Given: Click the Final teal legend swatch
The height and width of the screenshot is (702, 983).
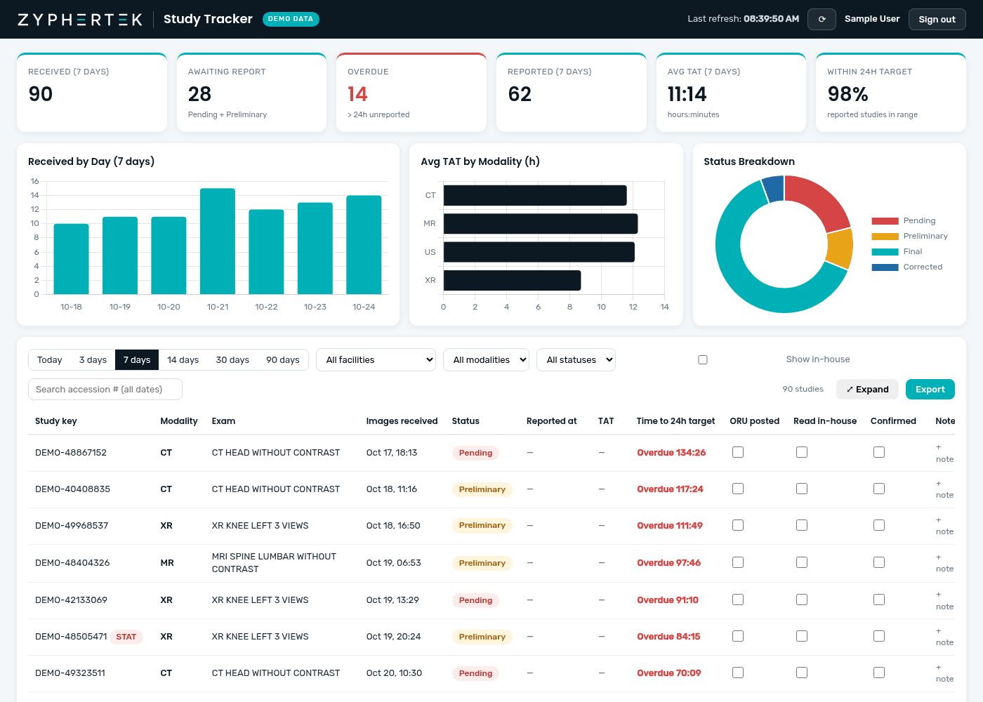Looking at the screenshot, I should tap(885, 252).
